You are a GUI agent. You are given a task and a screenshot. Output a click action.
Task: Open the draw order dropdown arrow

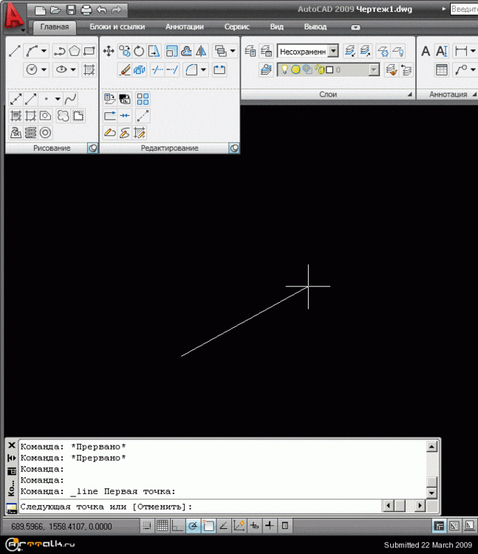[x=233, y=51]
